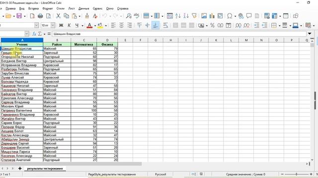
Task: Click Add Decimal Place icon
Action: [238, 25]
